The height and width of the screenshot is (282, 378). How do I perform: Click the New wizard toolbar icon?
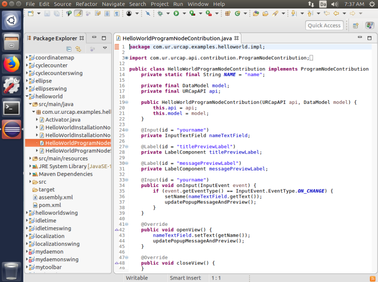pos(31,14)
